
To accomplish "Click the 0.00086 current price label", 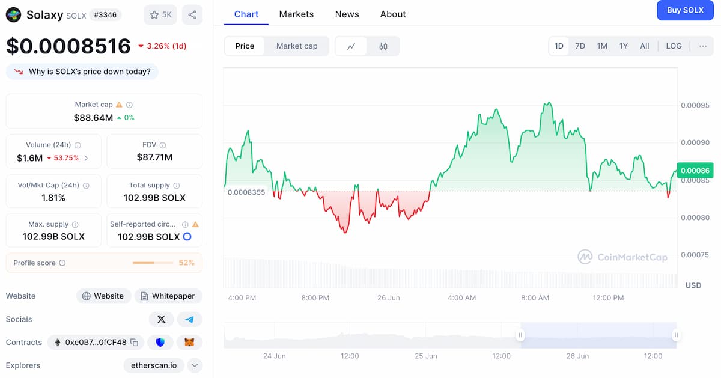I will click(x=695, y=171).
